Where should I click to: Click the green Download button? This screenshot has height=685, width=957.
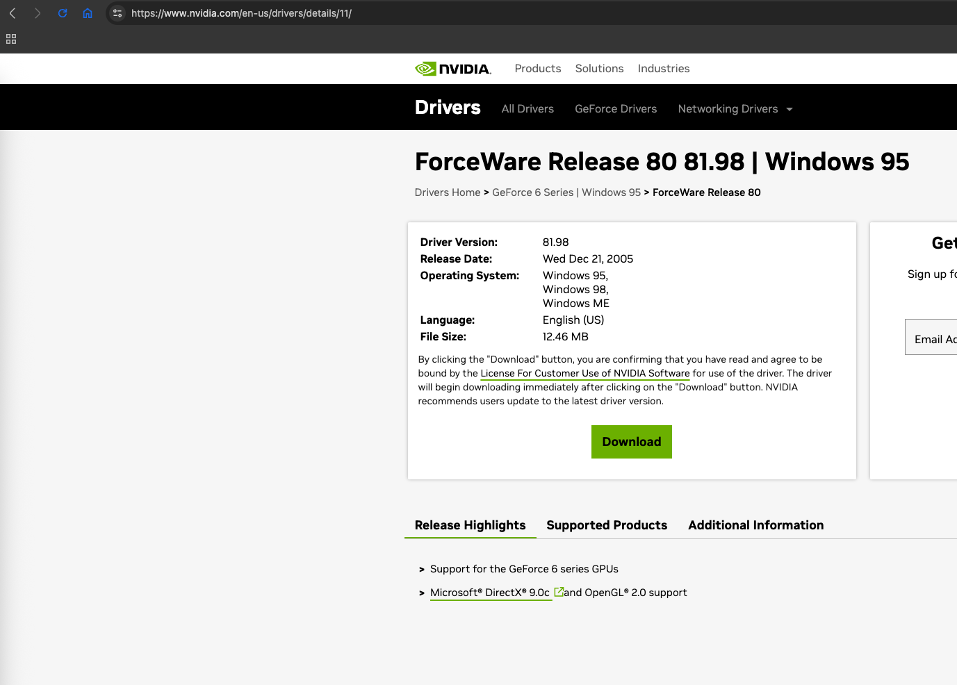[x=632, y=442]
